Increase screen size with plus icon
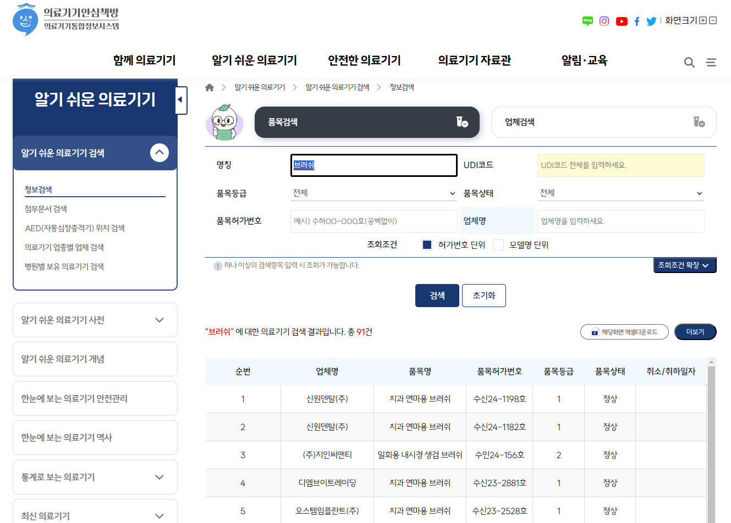Screen dimensions: 731x523 (x=703, y=20)
